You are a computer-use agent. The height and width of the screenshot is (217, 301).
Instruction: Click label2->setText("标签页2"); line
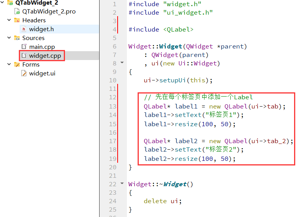194,149
